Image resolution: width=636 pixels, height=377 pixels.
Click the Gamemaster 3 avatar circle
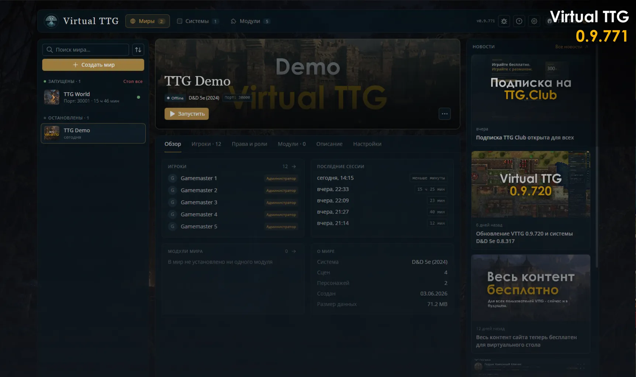pyautogui.click(x=172, y=202)
